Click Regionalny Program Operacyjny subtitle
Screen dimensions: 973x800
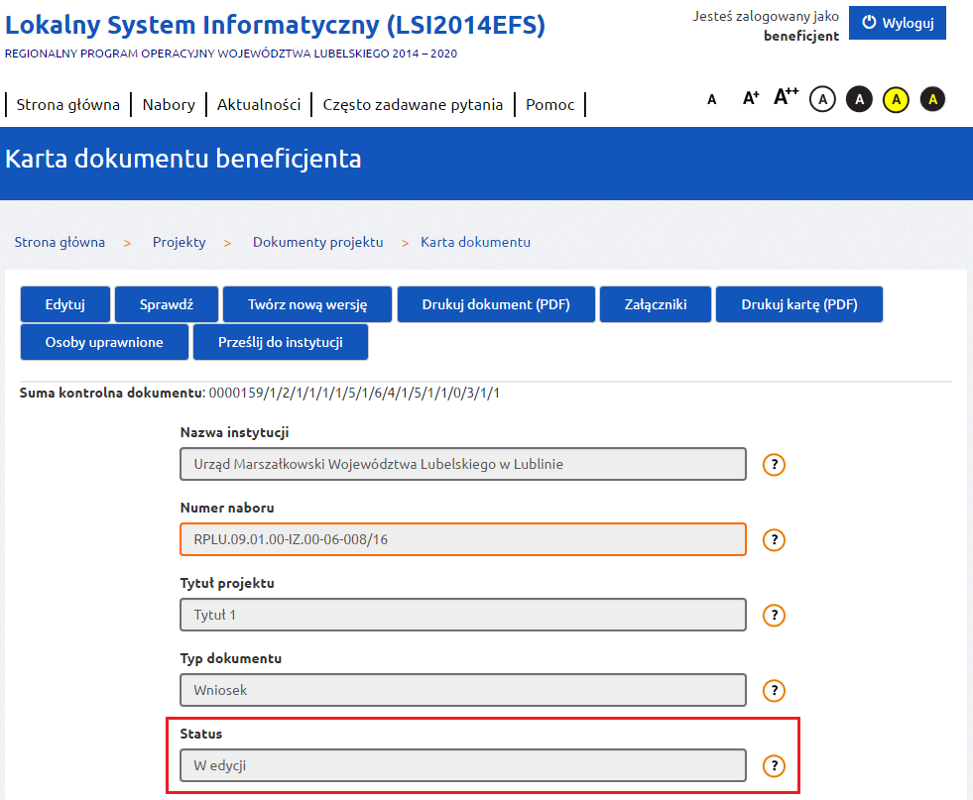click(231, 54)
